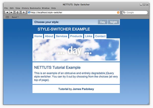Open the Contact navigation link
The height and width of the screenshot is (108, 153).
click(100, 36)
